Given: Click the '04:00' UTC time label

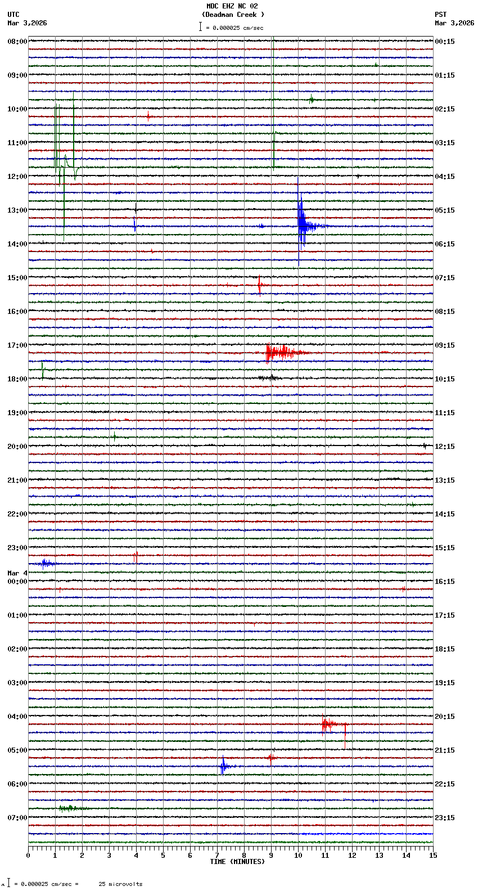Looking at the screenshot, I should point(17,717).
